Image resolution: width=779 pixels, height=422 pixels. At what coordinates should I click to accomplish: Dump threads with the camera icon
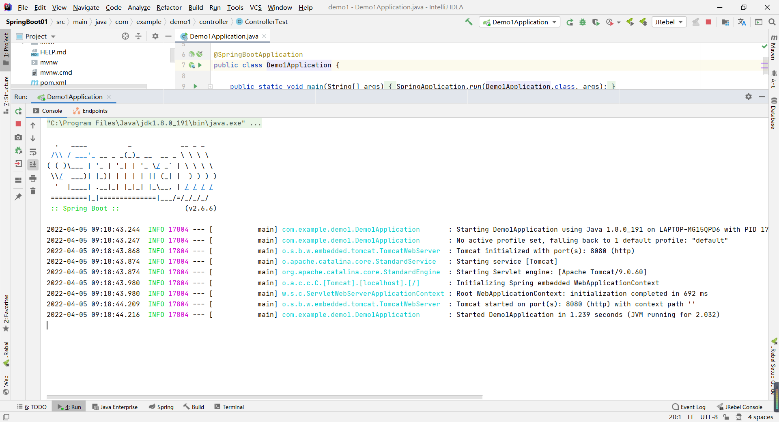(18, 138)
